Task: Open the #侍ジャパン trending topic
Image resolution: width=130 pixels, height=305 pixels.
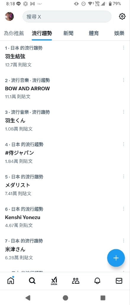Action: pyautogui.click(x=65, y=153)
